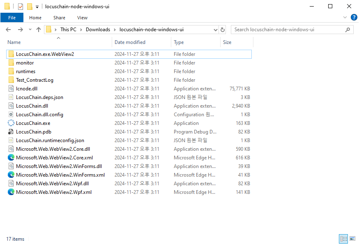Select the Edge icon for WebView2.Wpf.xml
359x244 pixels.
pos(11,192)
